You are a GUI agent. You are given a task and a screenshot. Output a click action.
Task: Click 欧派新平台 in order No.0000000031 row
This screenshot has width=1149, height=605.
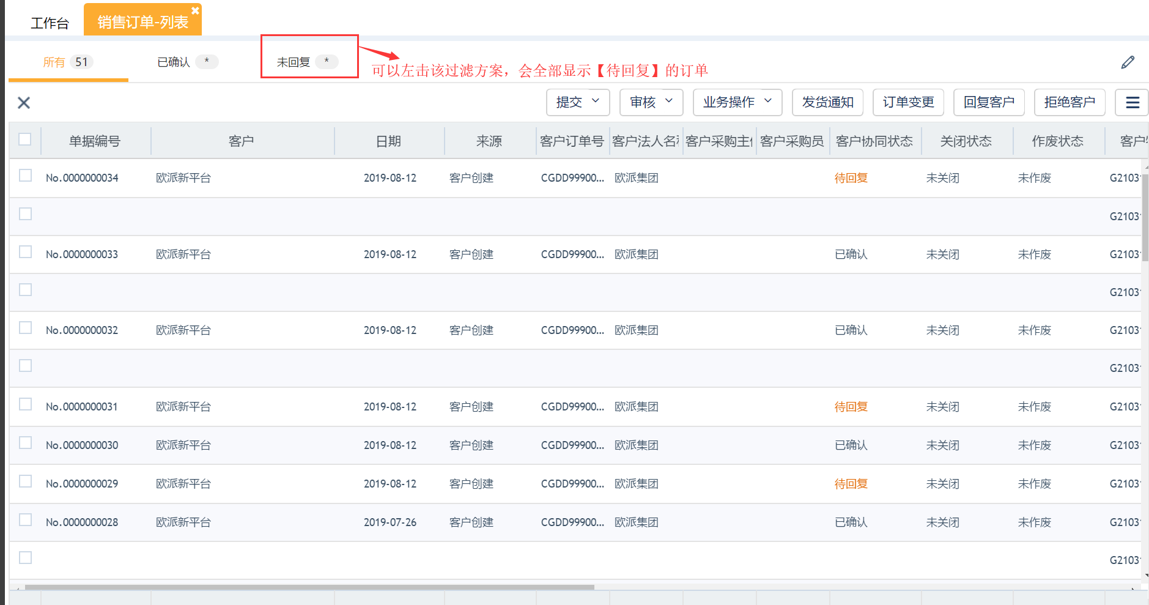pyautogui.click(x=183, y=407)
